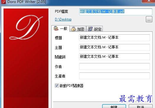Click the 創建 button
The width and height of the screenshot is (155, 108).
(x=114, y=106)
